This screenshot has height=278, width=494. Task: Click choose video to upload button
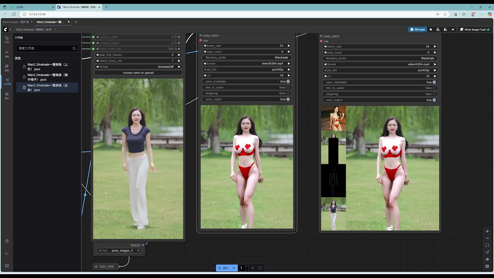tap(138, 73)
